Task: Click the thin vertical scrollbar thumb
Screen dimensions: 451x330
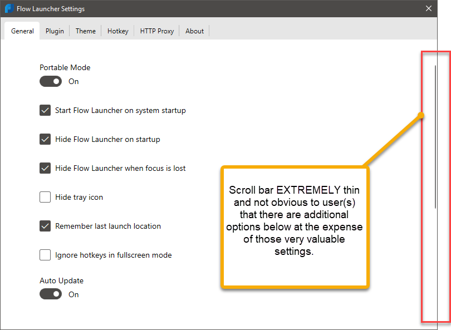Action: [435, 137]
